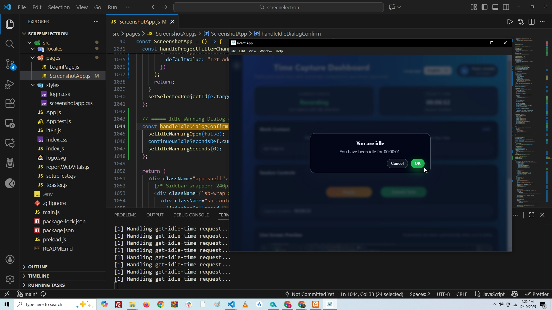552x310 pixels.
Task: Open the Selection menu
Action: pyautogui.click(x=59, y=7)
